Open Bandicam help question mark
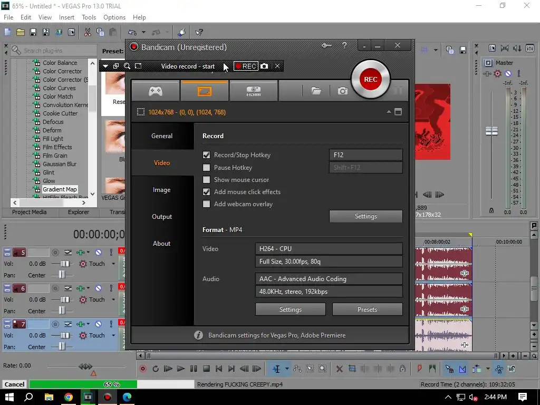Screen dimensions: 540x405 [344, 45]
